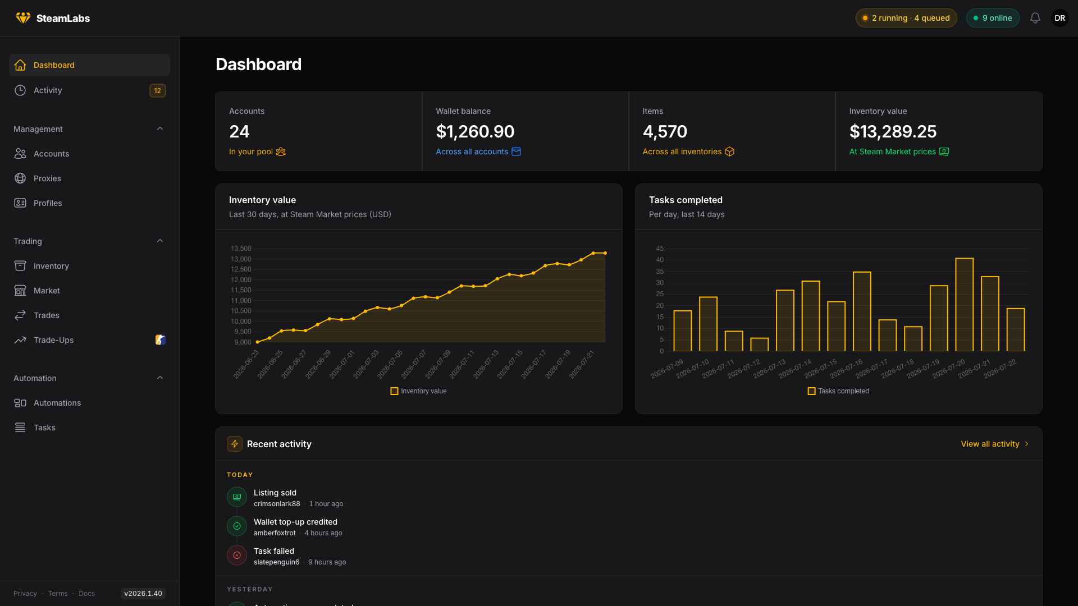
Task: Click the cube icon beside Across all inventories
Action: click(730, 151)
